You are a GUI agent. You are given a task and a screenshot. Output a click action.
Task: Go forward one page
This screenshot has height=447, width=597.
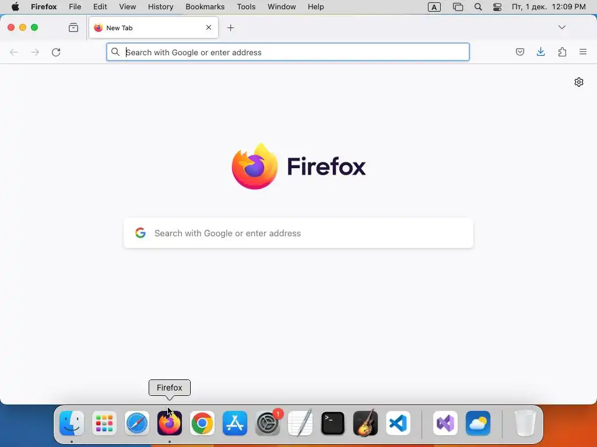tap(35, 52)
